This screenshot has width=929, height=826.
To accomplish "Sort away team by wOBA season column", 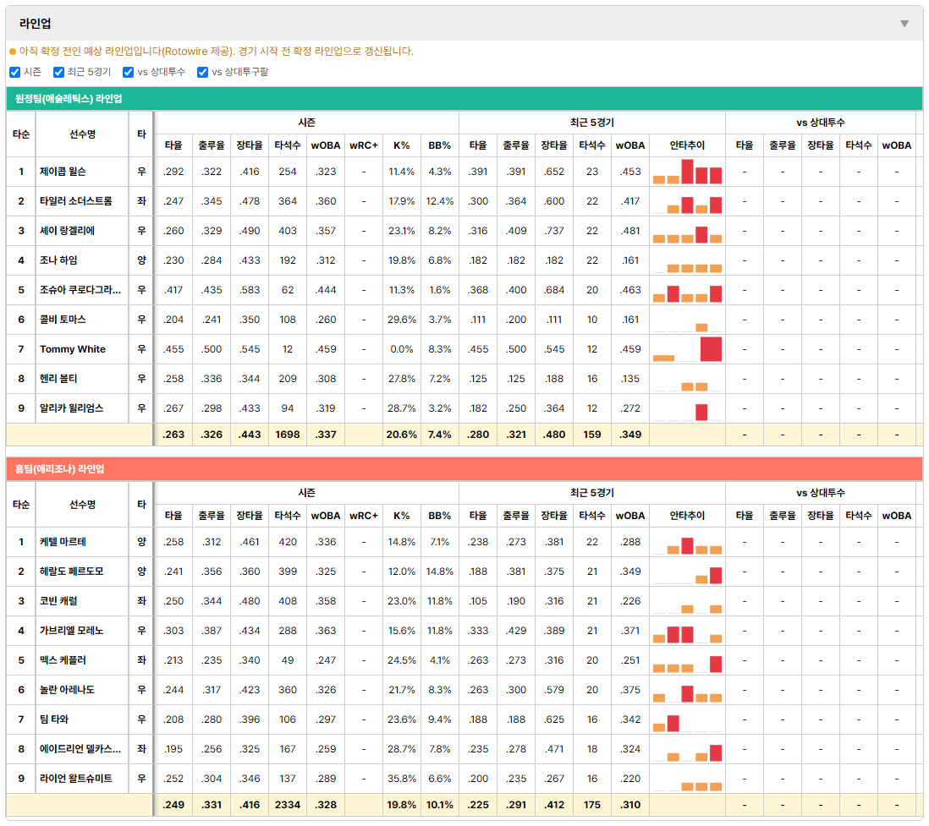I will pyautogui.click(x=326, y=145).
